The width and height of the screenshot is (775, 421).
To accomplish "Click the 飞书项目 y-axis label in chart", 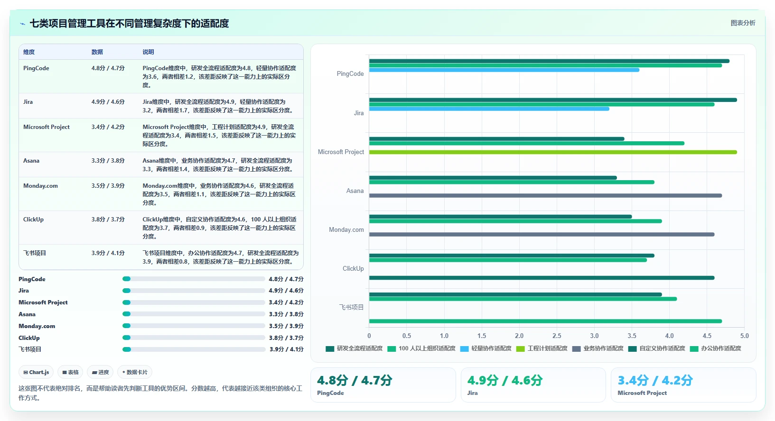I will [352, 308].
